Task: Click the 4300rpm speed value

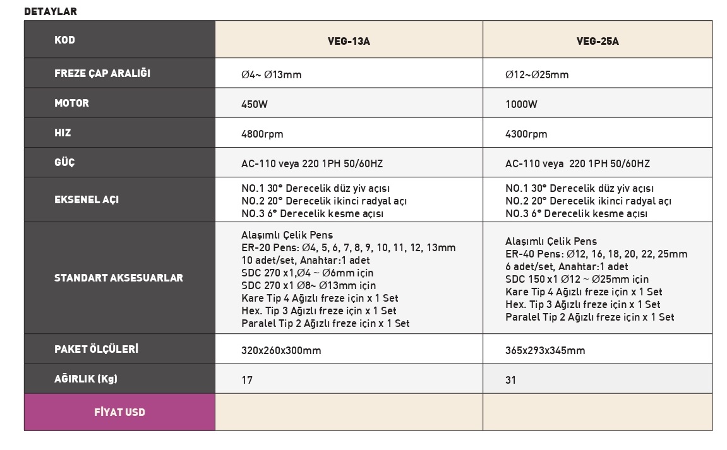Action: coord(526,134)
